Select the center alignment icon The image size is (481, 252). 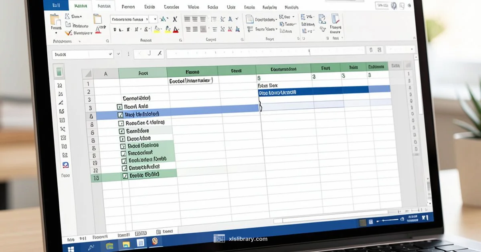[195, 29]
